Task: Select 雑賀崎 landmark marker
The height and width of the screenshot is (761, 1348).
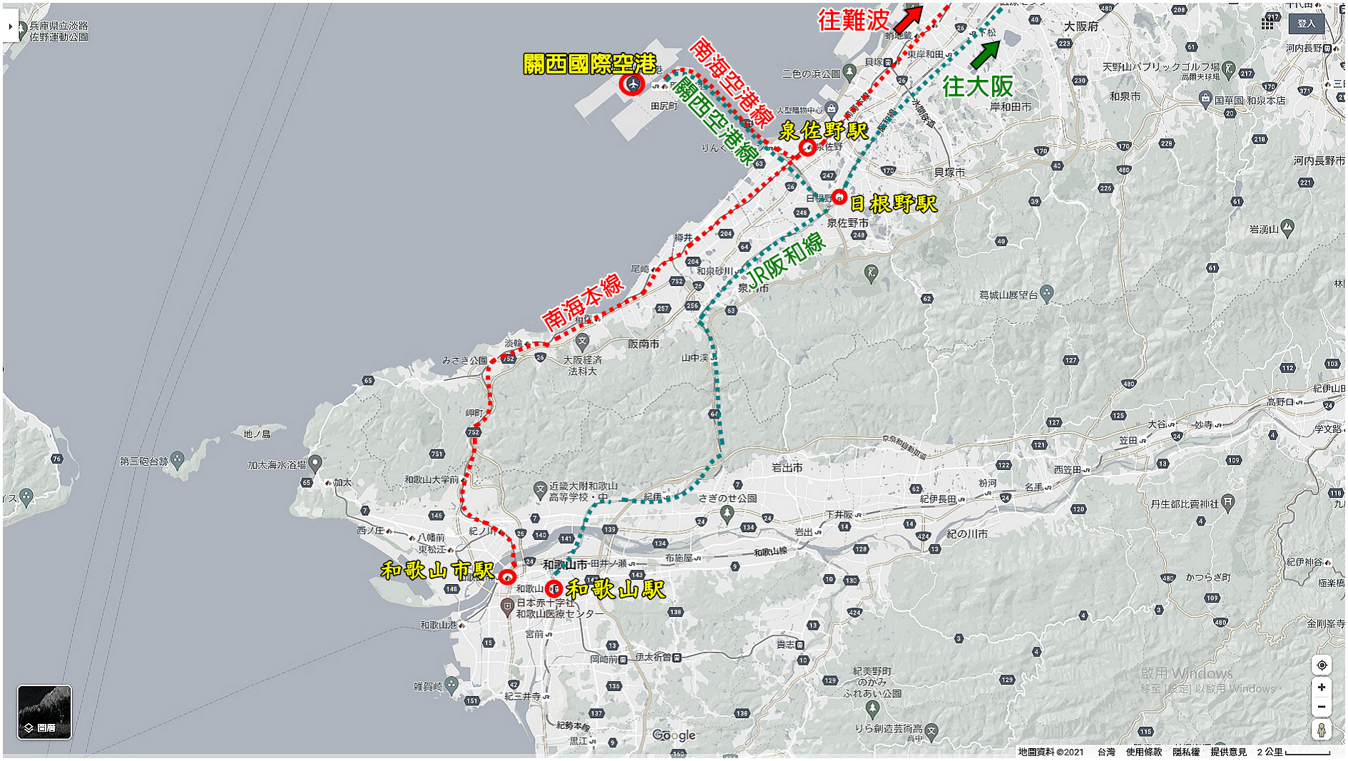Action: tap(452, 686)
